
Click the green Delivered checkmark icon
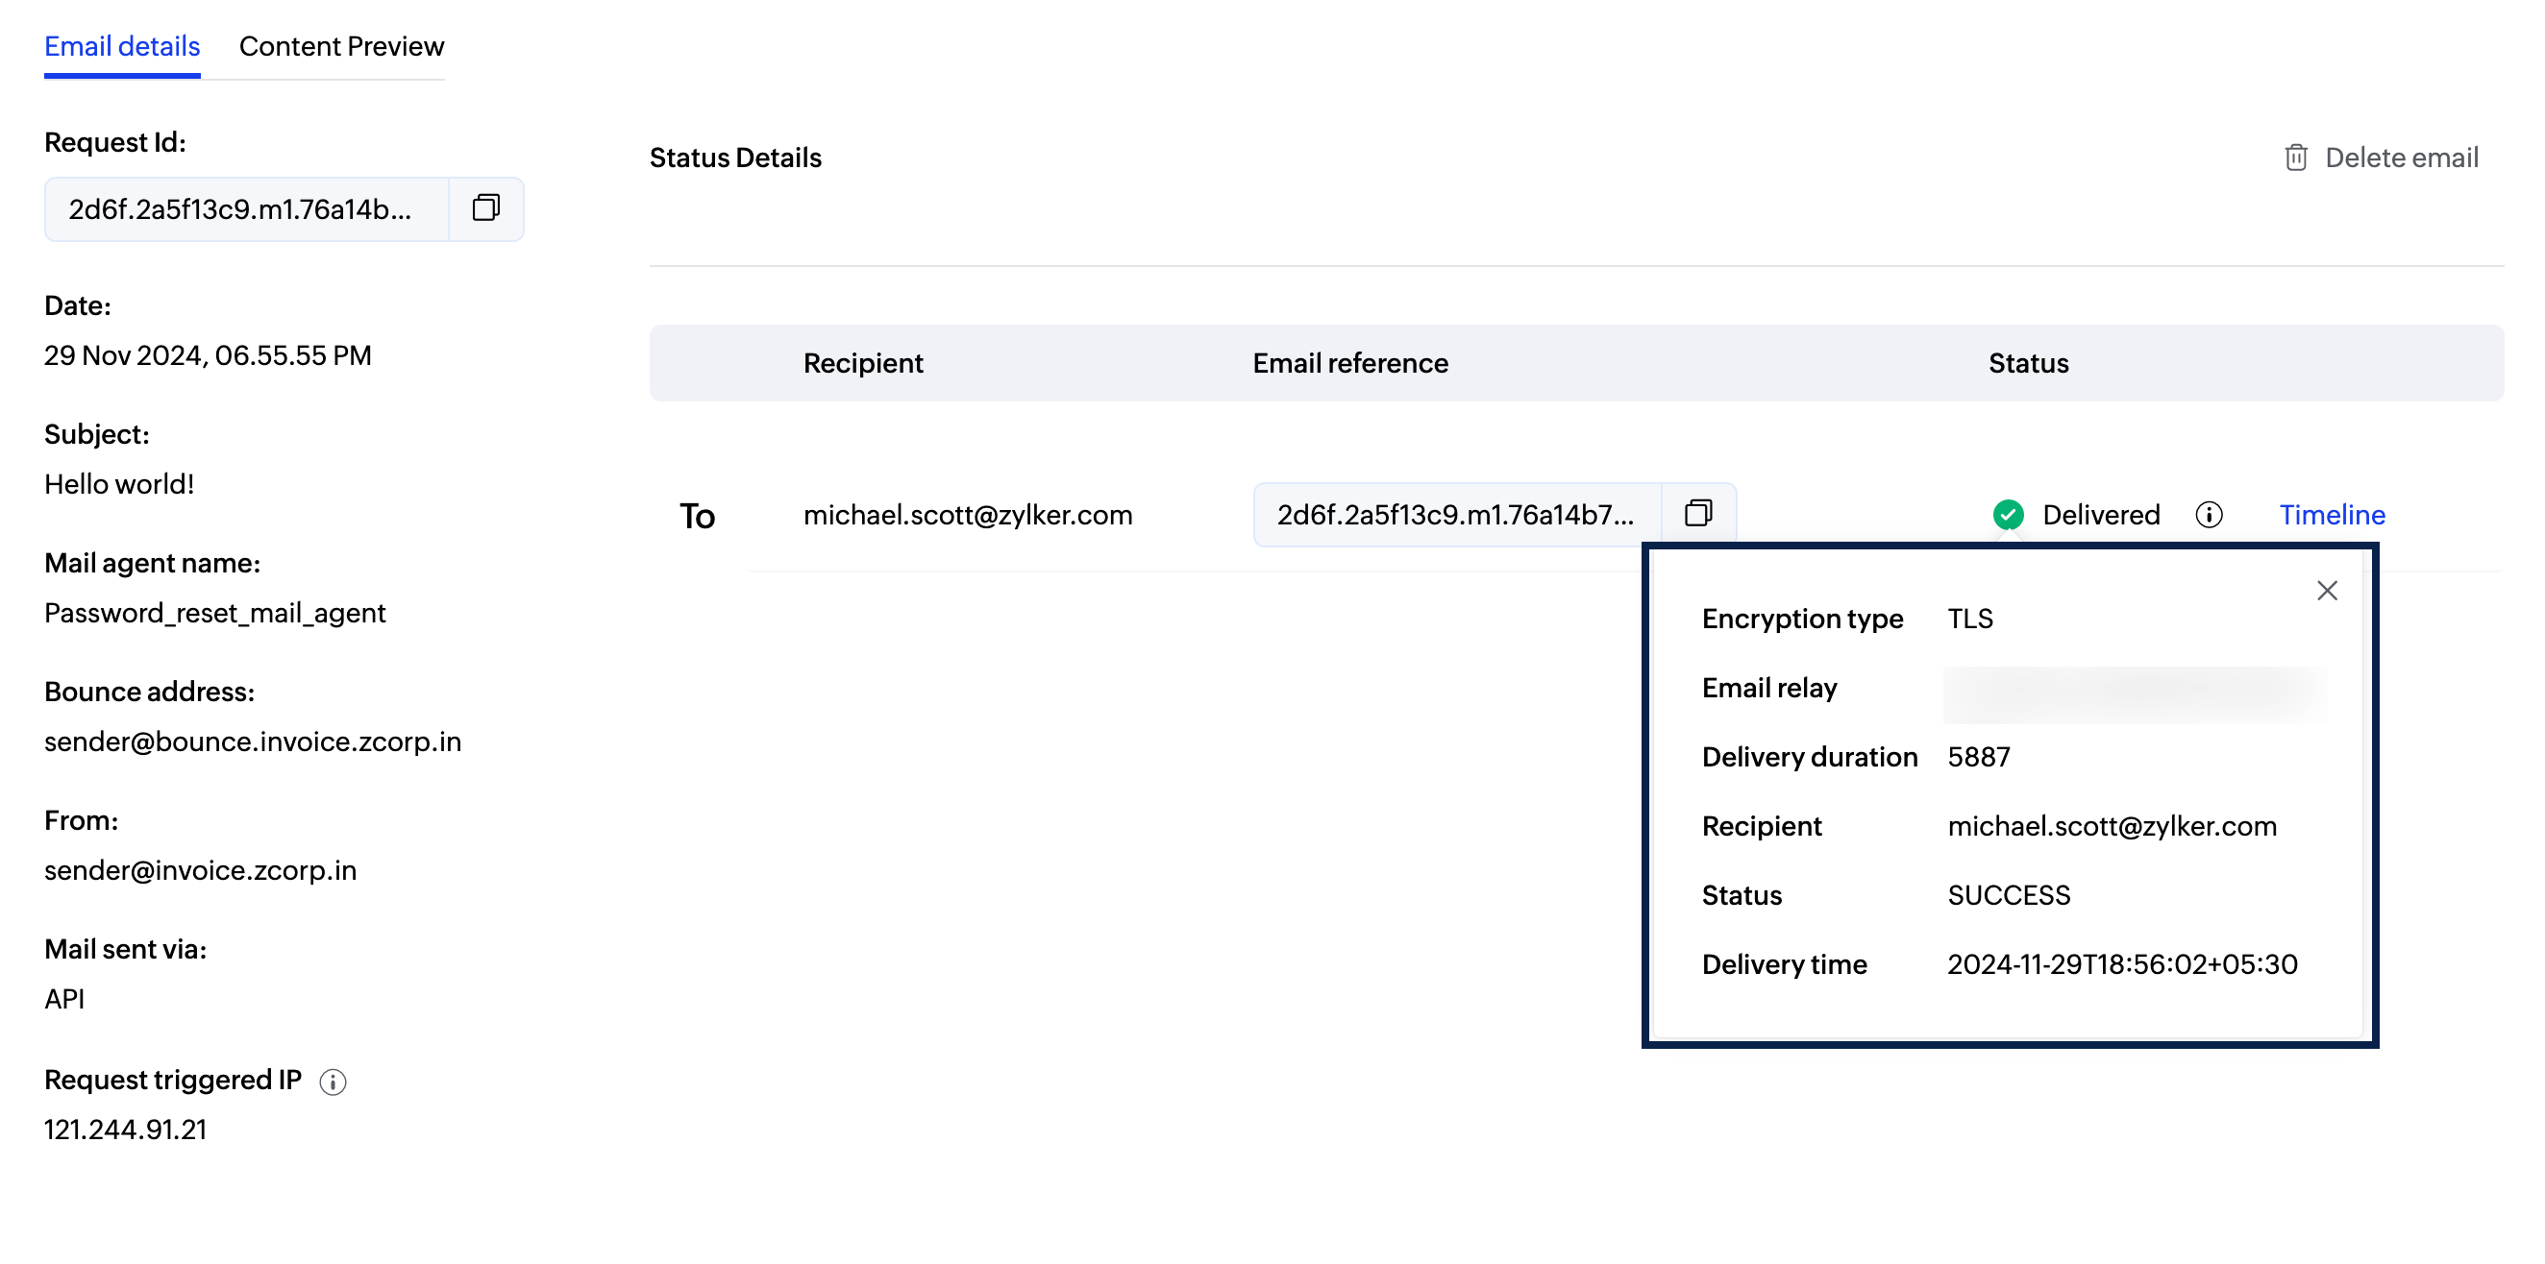2008,515
